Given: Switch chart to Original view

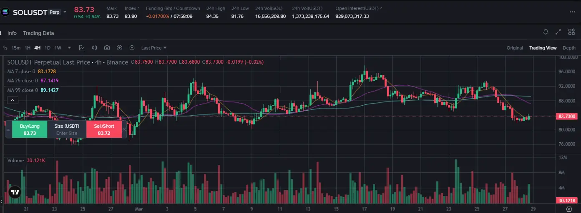Looking at the screenshot, I should click(x=515, y=48).
